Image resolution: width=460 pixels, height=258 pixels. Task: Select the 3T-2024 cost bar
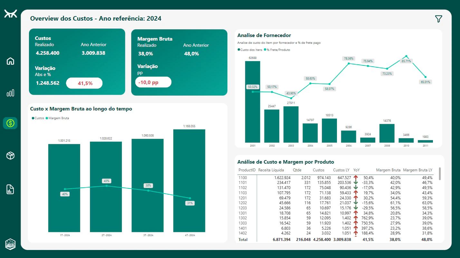pyautogui.click(x=148, y=185)
